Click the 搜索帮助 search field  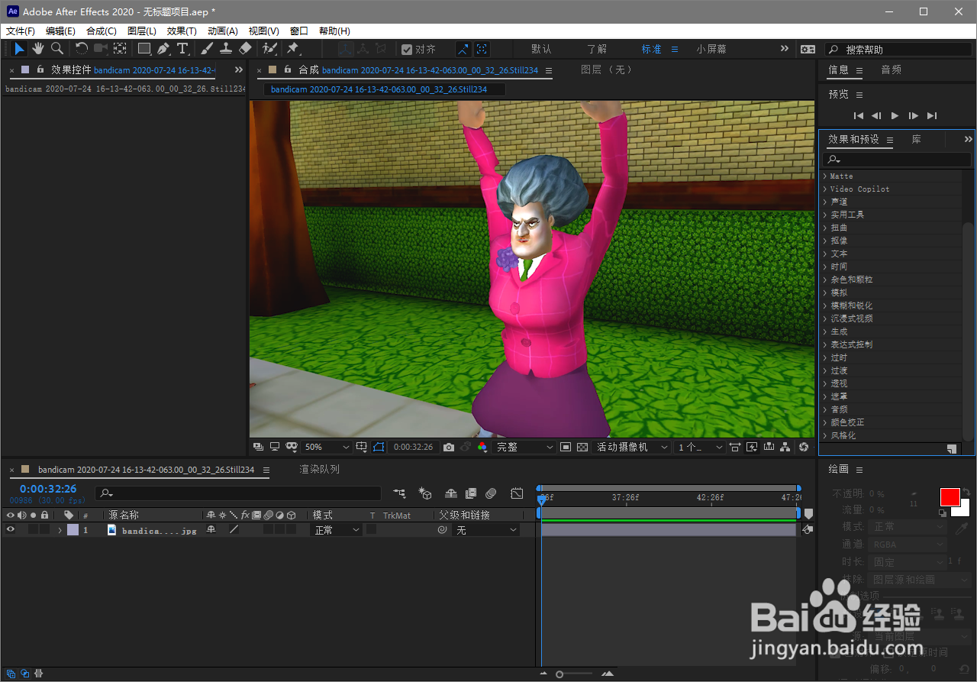[898, 49]
